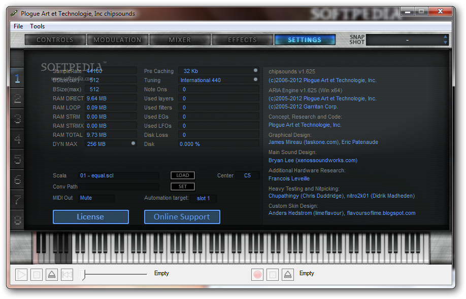Click the red Record button
The width and height of the screenshot is (466, 299).
[x=257, y=275]
